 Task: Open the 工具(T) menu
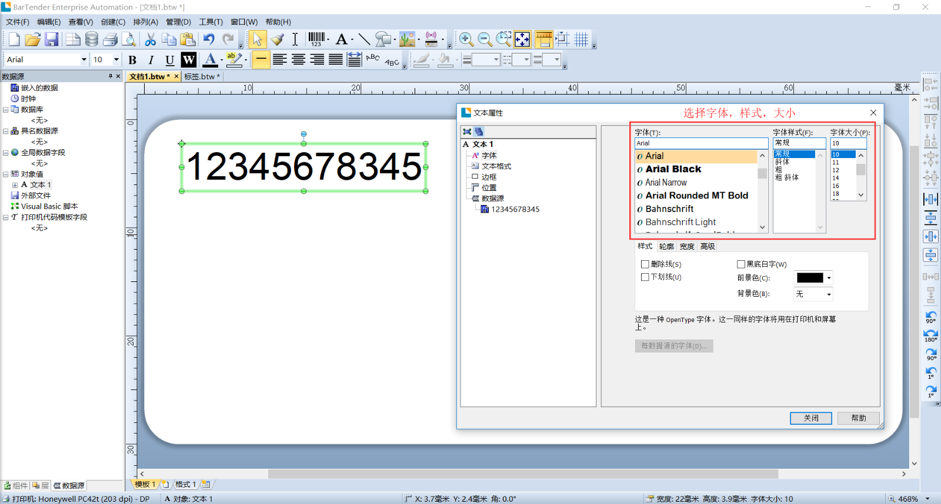point(211,22)
